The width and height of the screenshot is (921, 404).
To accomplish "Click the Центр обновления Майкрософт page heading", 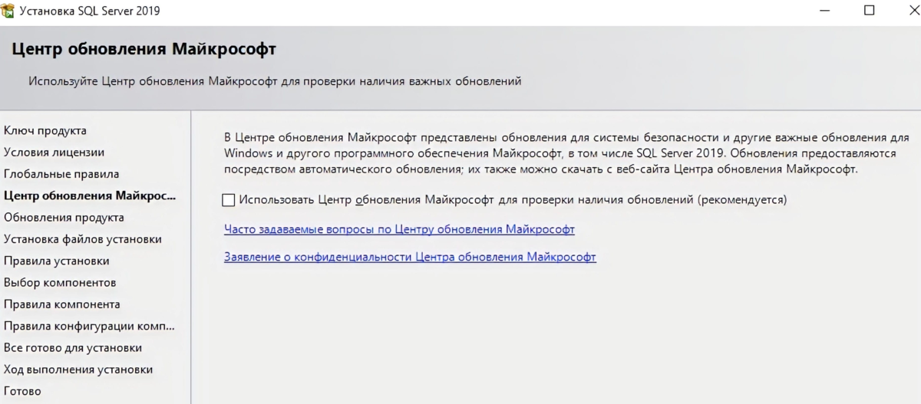I will click(x=144, y=49).
